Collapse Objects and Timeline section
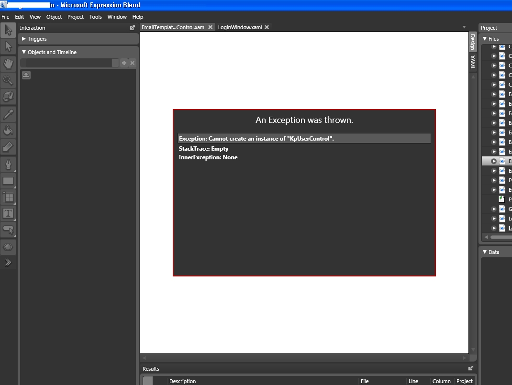Image resolution: width=512 pixels, height=385 pixels. (23, 52)
